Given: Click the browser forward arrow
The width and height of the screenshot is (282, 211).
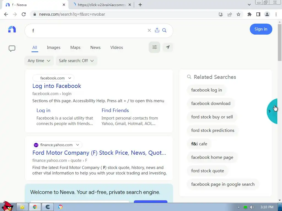Looking at the screenshot, I should 15,14.
